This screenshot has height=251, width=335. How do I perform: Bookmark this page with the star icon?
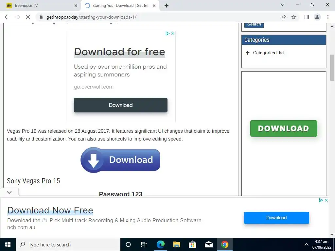(294, 17)
